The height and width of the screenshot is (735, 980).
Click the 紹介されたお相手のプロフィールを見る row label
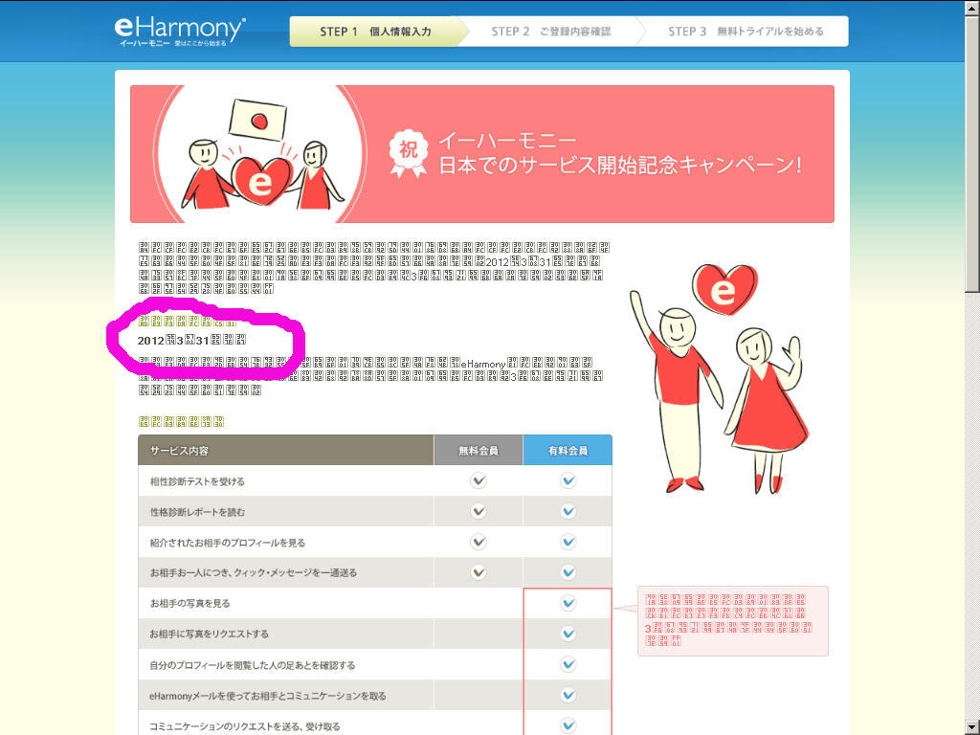(228, 543)
